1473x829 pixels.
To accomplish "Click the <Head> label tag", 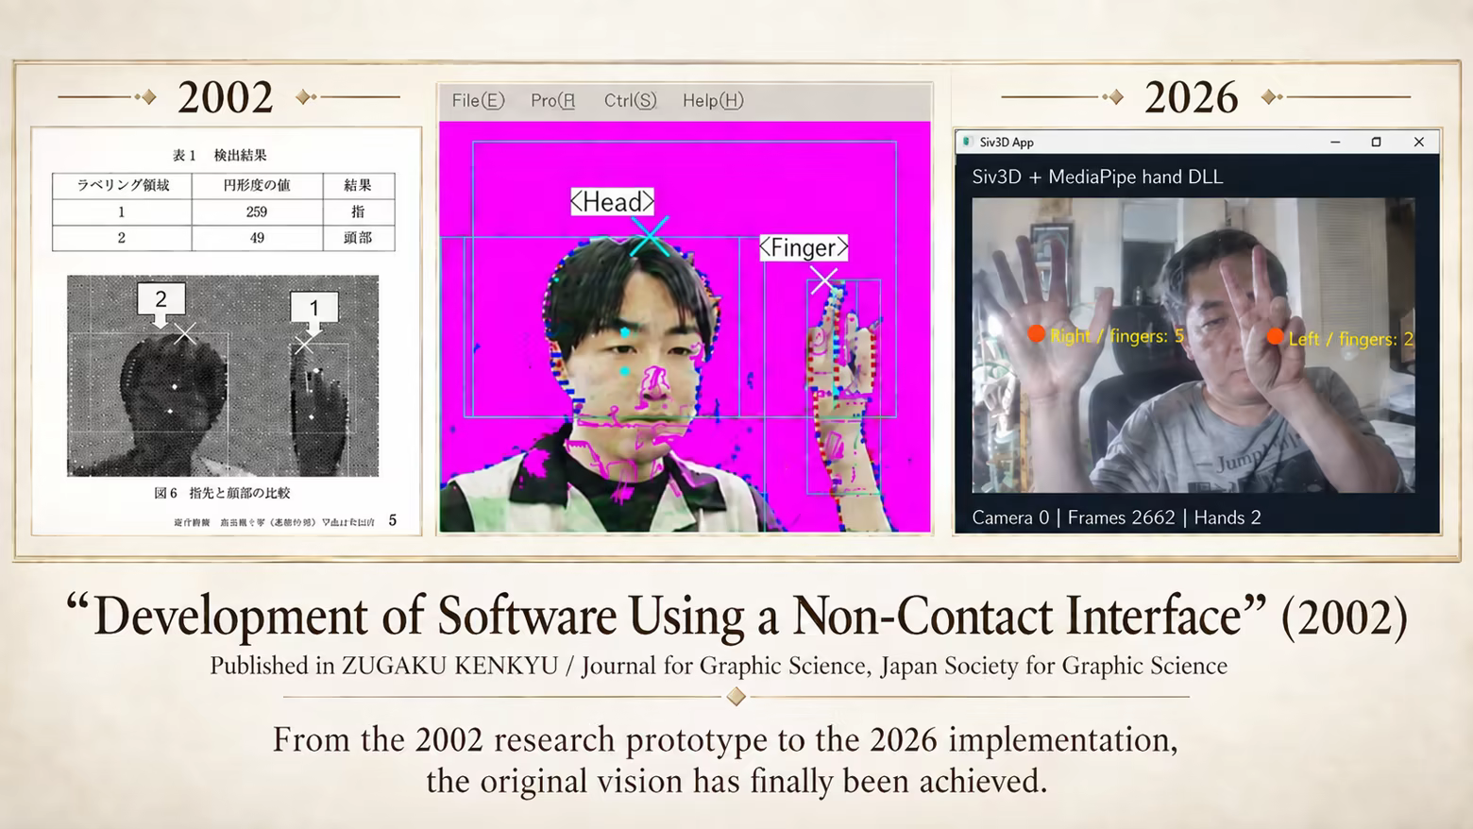I will pos(613,201).
